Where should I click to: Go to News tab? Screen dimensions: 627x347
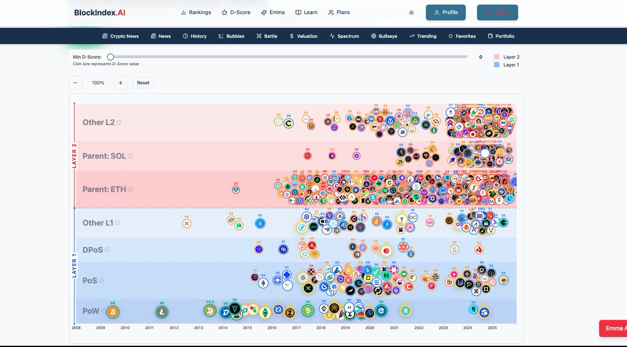[x=161, y=36]
